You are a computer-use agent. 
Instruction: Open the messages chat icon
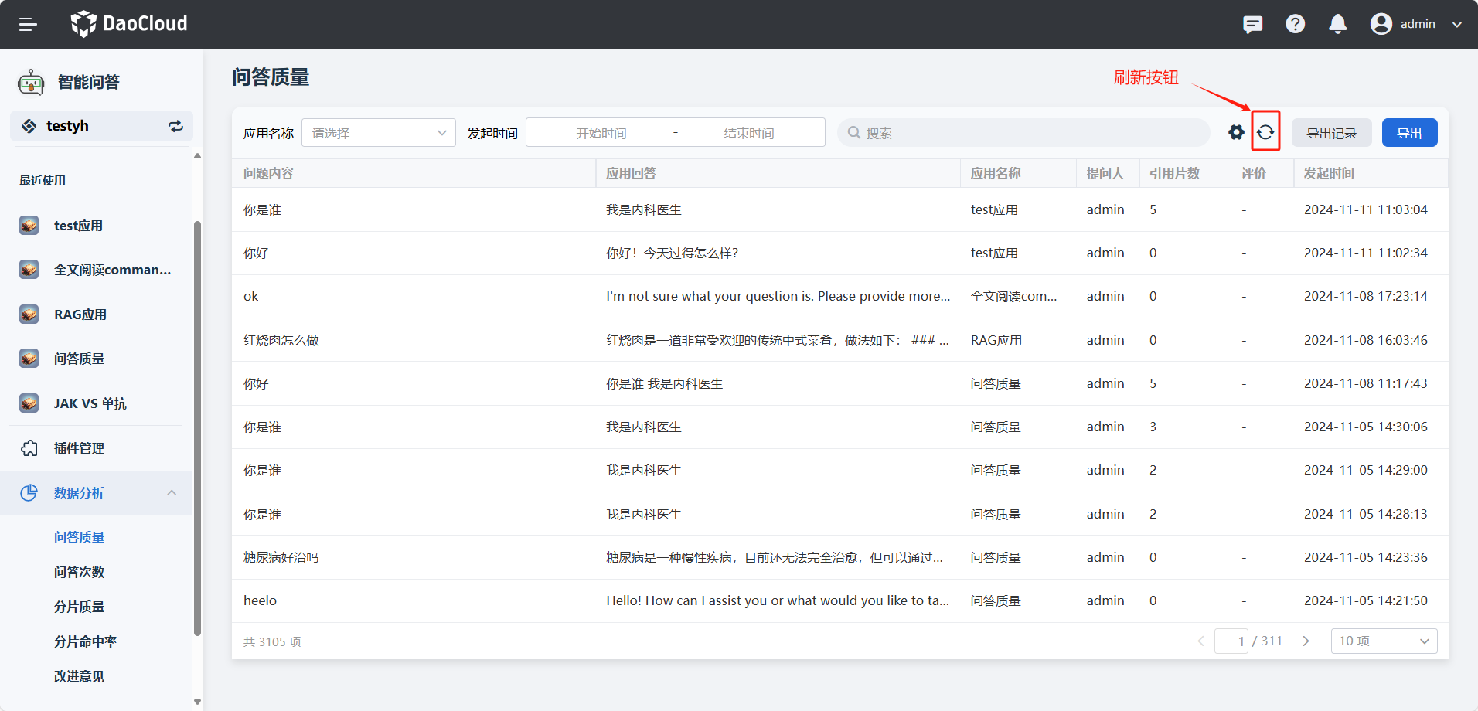coord(1252,25)
